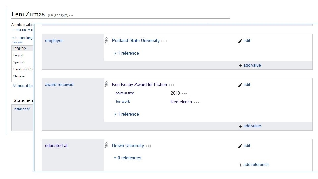
Task: Expand the 1 reference under Portland State University
Action: click(128, 53)
